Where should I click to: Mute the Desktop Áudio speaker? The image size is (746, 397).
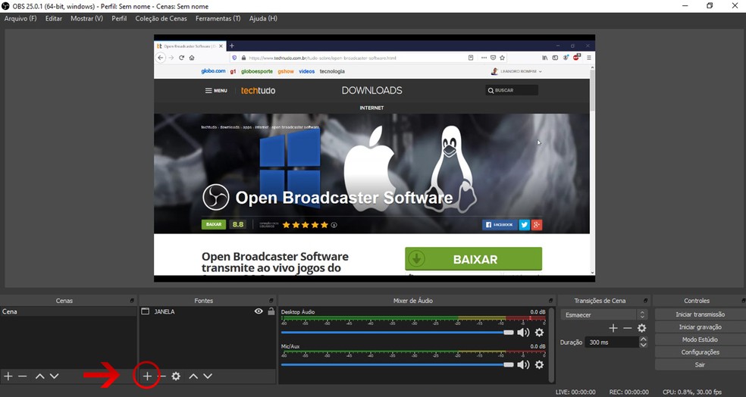click(x=523, y=333)
